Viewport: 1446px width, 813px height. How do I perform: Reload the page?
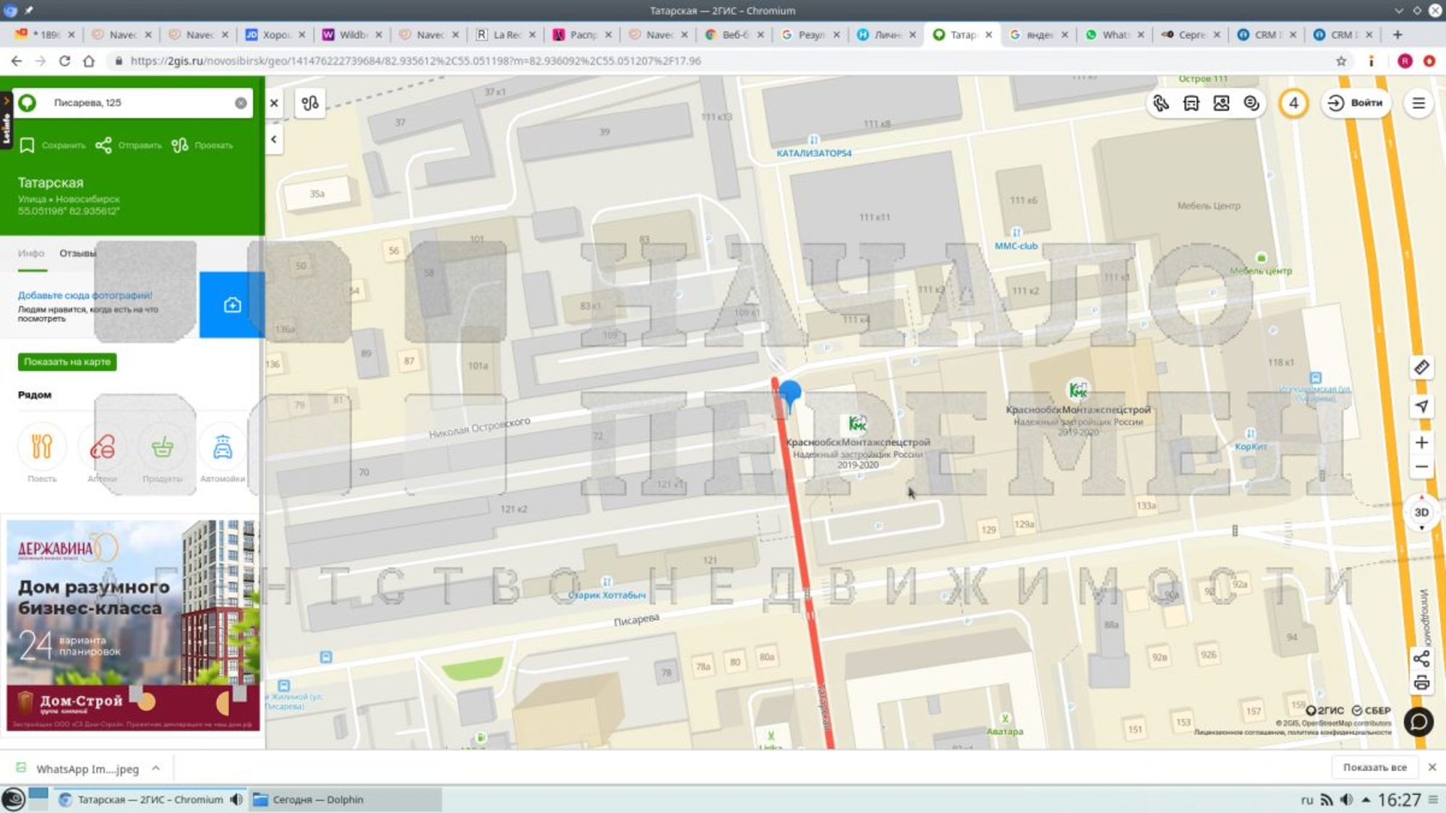tap(64, 61)
